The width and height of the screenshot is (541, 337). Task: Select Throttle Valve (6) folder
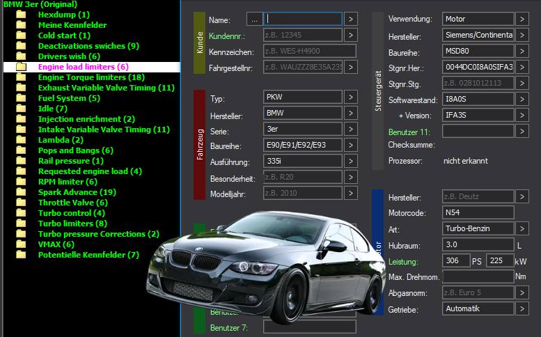point(73,203)
